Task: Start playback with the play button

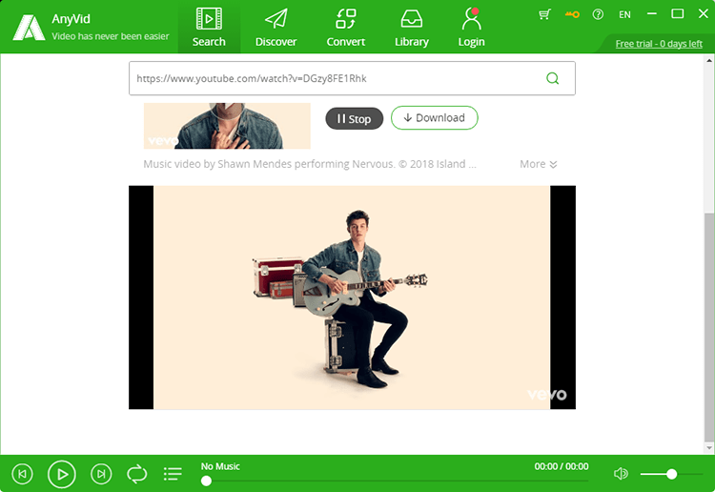Action: pos(62,474)
